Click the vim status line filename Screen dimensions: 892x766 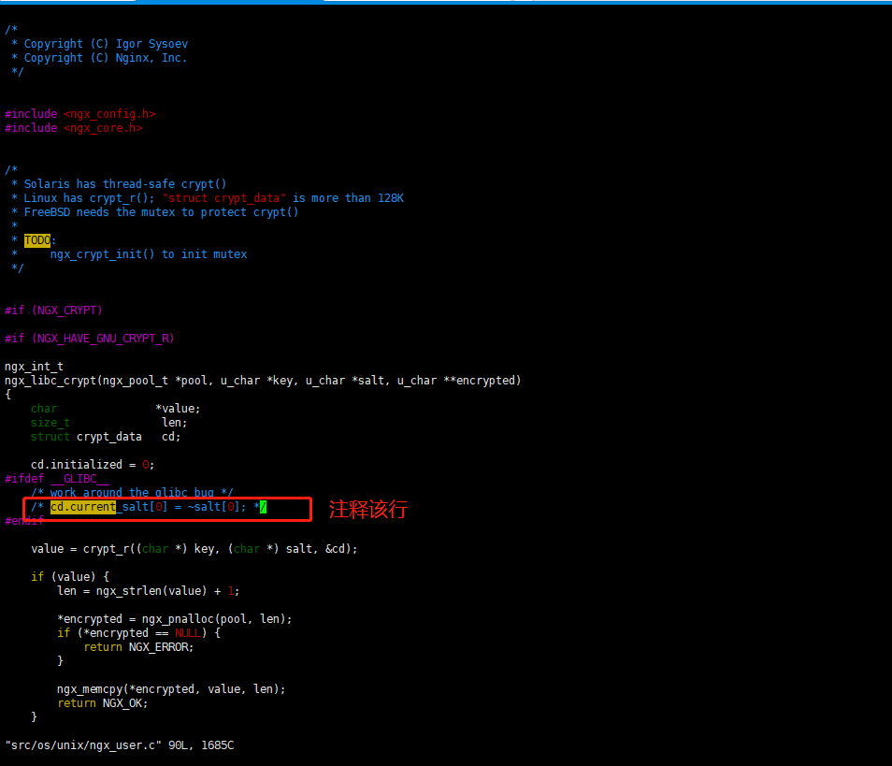(82, 745)
